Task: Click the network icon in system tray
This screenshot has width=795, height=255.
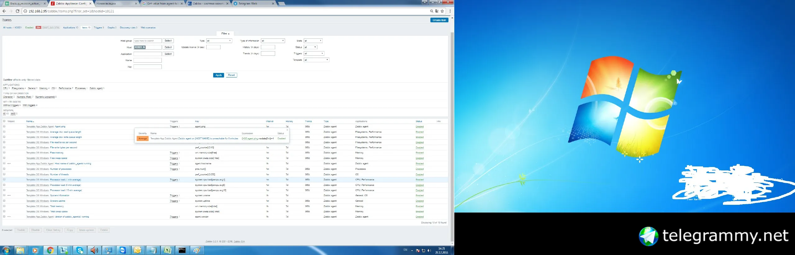Action: (423, 251)
